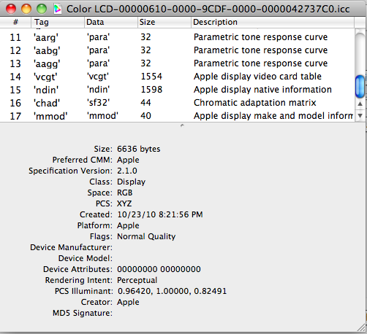This screenshot has width=367, height=334.
Task: Click 'Apple display native information' description
Action: [262, 90]
